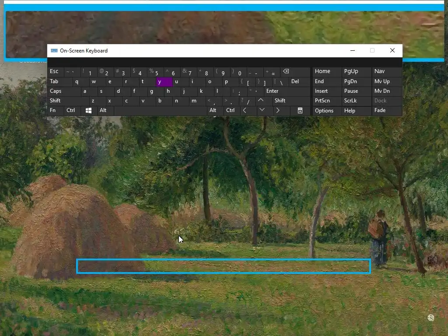Click the PrtScn key
The width and height of the screenshot is (448, 336).
[327, 101]
